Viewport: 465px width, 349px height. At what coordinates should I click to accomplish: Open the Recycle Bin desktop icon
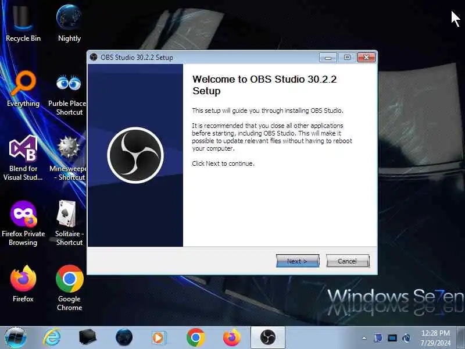tap(23, 24)
